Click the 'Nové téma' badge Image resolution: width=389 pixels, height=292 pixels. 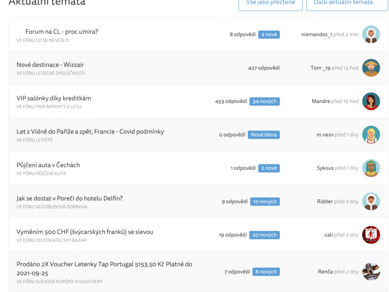coord(264,135)
